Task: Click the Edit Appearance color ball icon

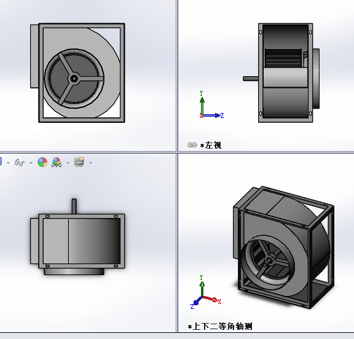Action: coord(42,162)
